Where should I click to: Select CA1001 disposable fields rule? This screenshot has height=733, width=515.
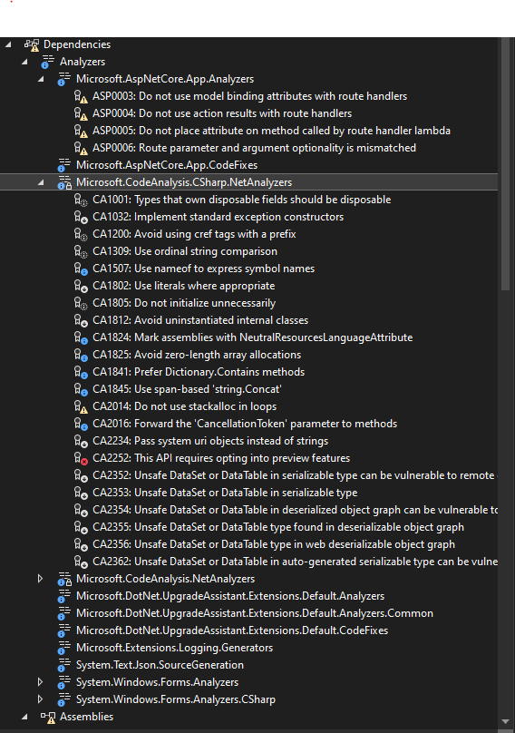241,200
